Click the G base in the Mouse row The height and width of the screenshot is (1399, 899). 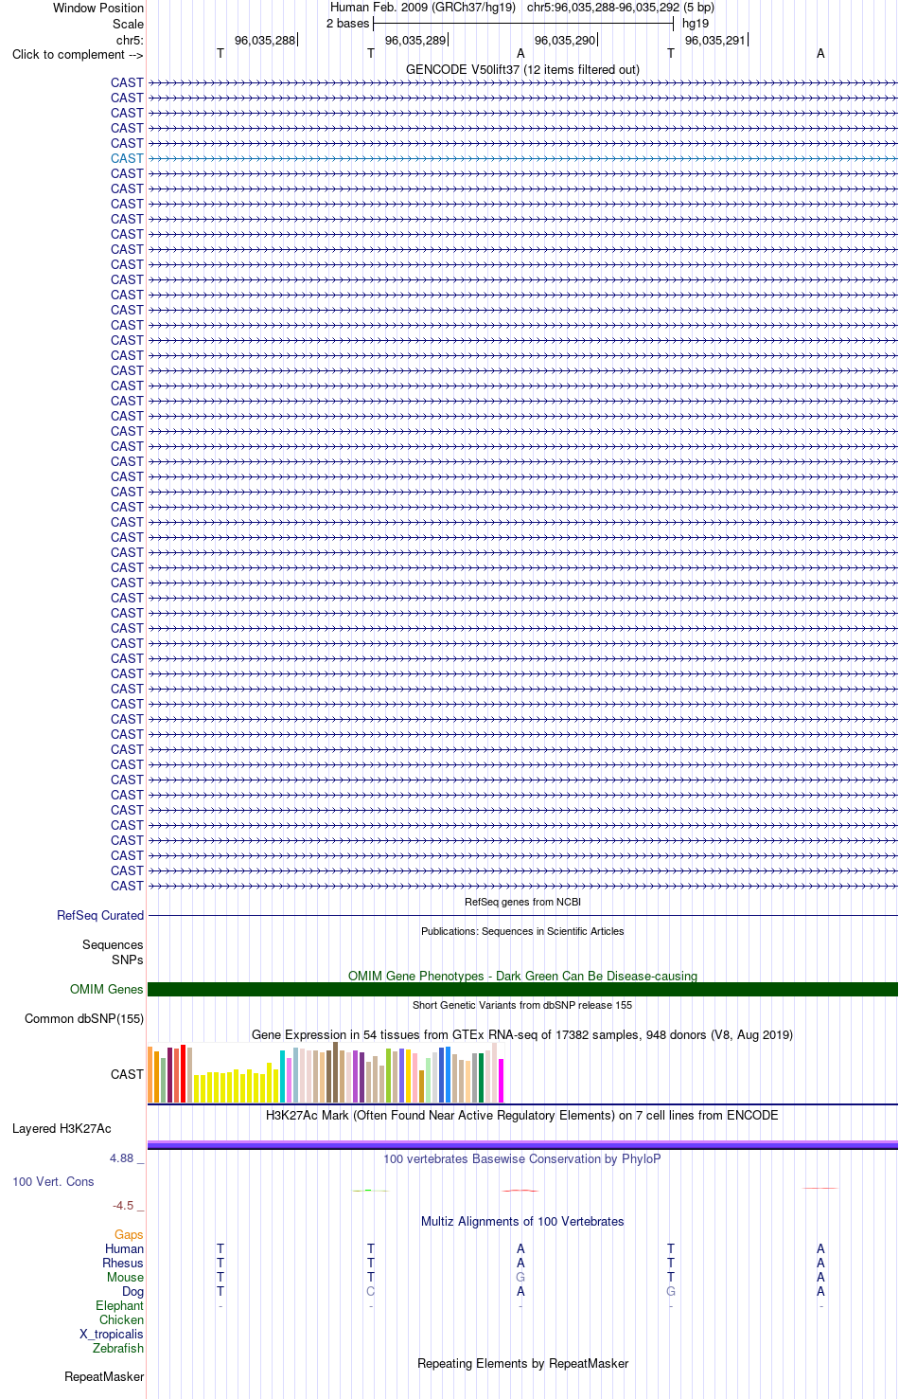point(520,1277)
